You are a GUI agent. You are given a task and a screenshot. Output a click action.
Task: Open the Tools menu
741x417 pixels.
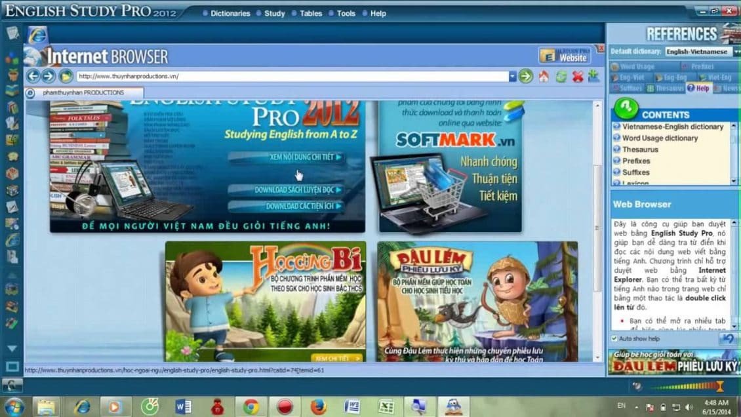(346, 13)
